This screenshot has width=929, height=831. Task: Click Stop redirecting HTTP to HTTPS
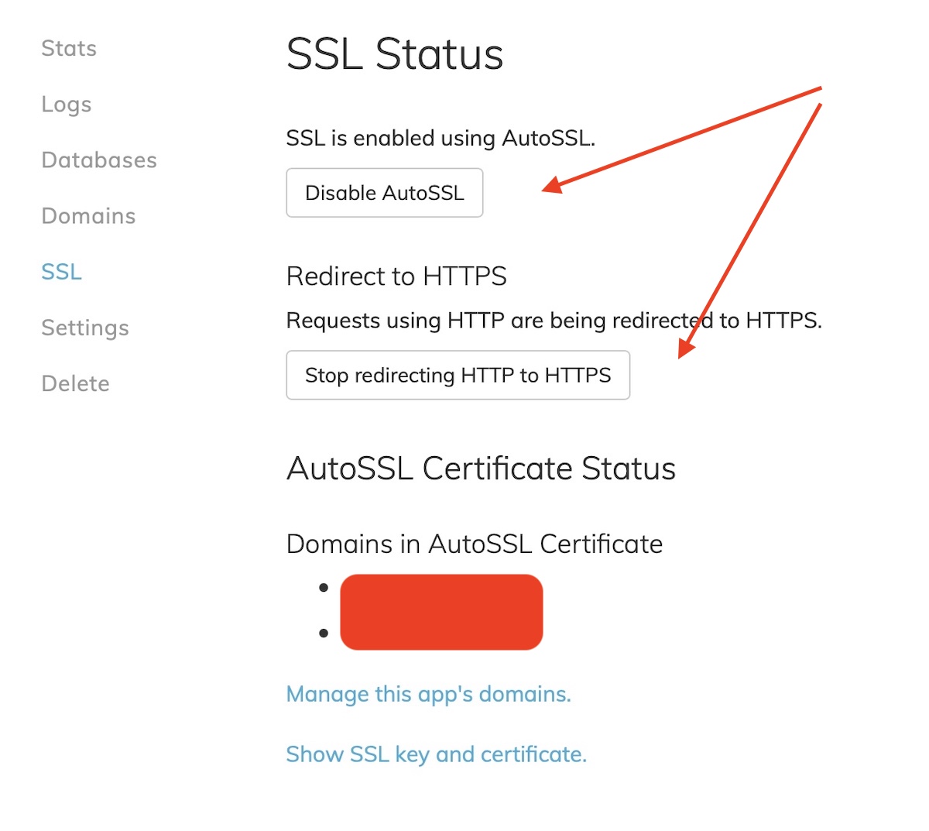(x=458, y=376)
